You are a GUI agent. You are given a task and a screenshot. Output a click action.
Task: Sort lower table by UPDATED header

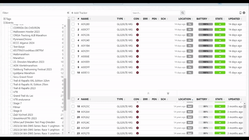tap(235, 99)
